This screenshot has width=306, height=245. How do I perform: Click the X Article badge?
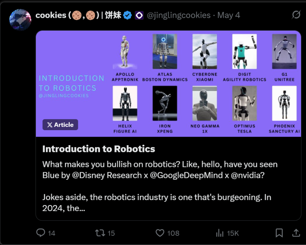pyautogui.click(x=60, y=124)
